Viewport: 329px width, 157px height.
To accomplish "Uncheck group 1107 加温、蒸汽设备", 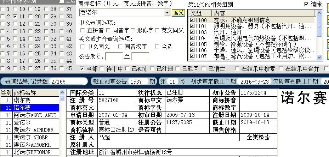I will point(192,56).
